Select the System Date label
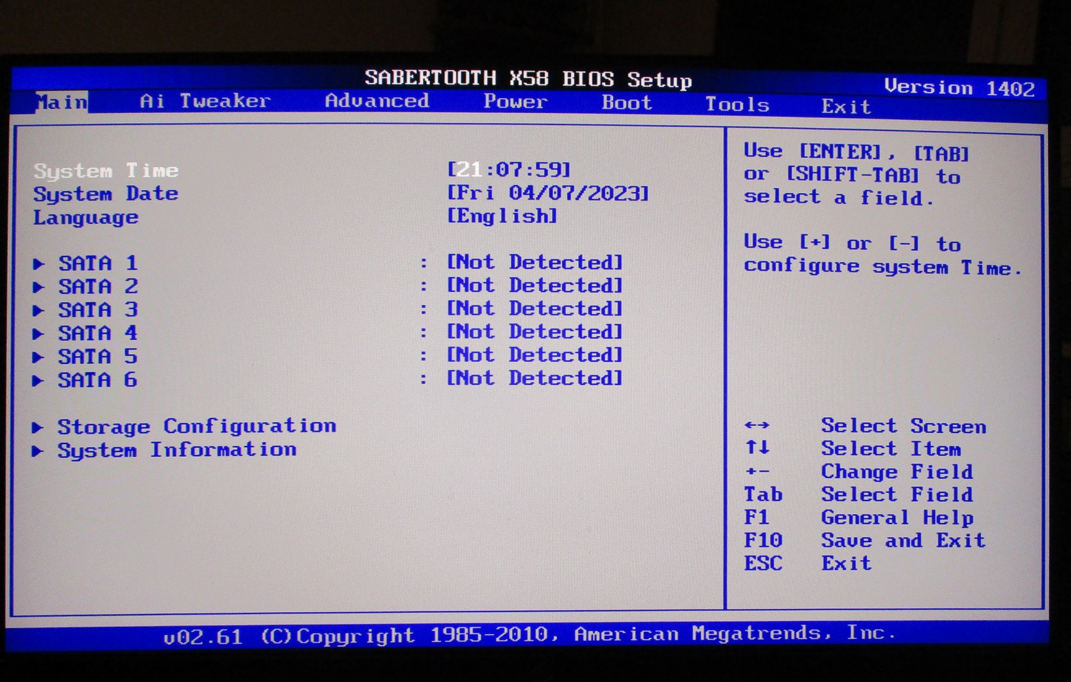The height and width of the screenshot is (682, 1071). (106, 194)
